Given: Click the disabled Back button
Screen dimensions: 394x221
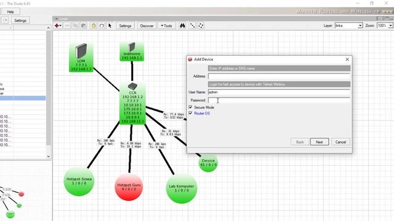Looking at the screenshot, I should click(x=300, y=142).
